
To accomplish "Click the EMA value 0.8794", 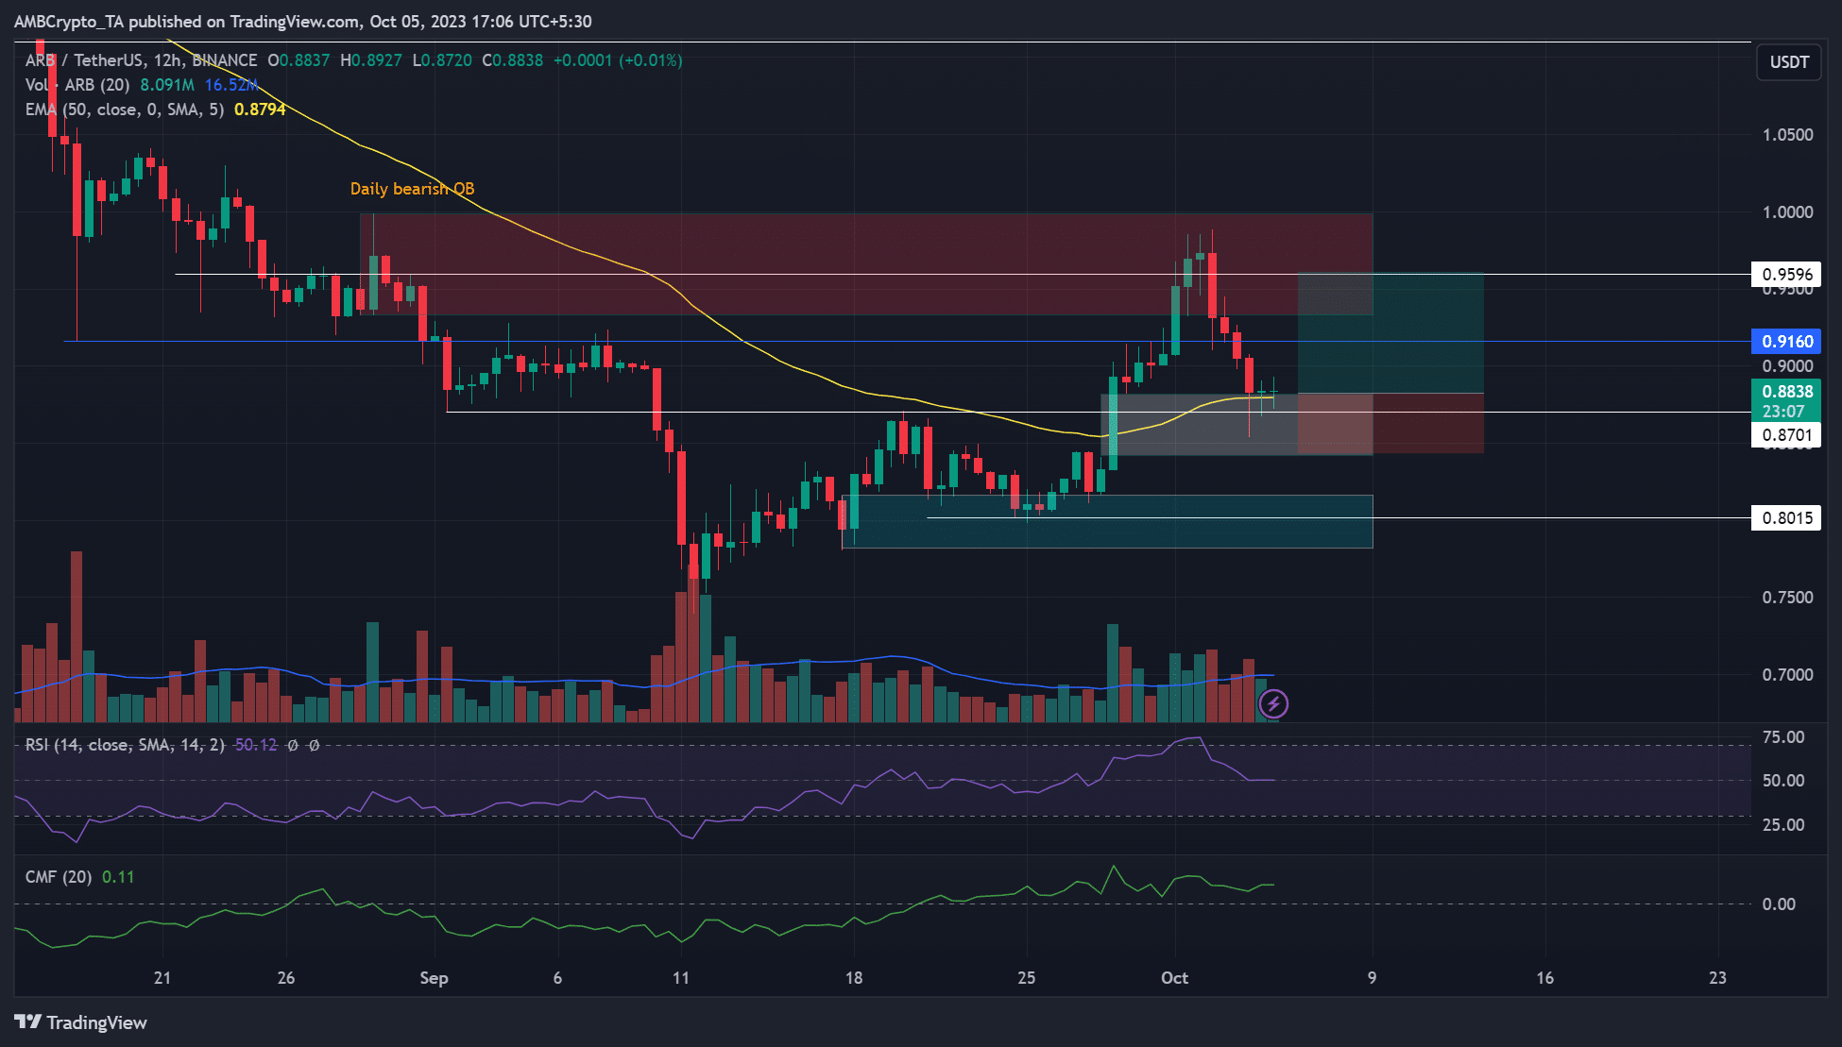I will 260,110.
